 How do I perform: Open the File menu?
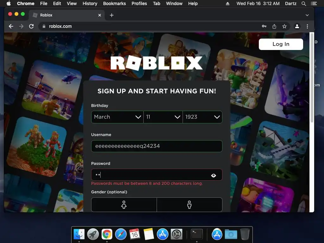(x=44, y=3)
